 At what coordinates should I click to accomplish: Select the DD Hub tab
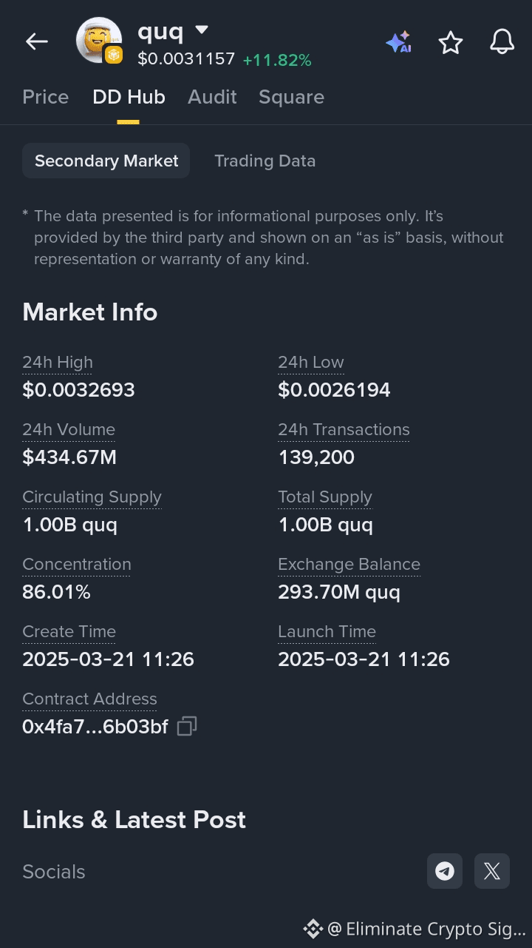pos(129,97)
